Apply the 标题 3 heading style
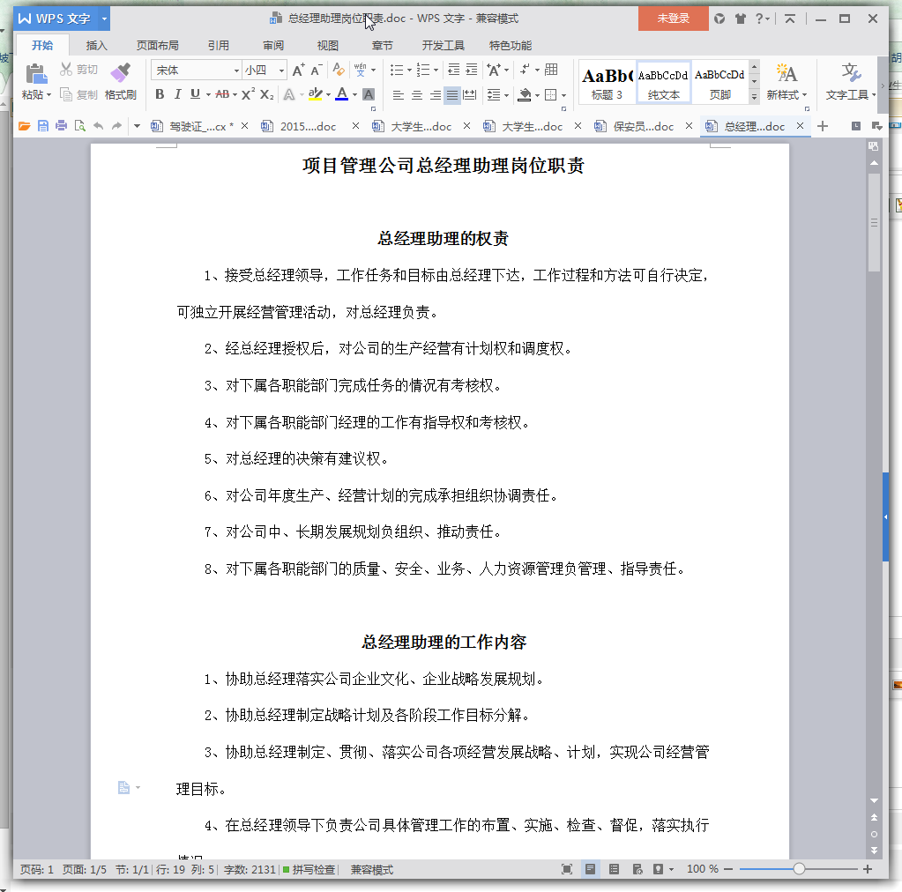Screen dimensions: 902x892 (x=607, y=82)
